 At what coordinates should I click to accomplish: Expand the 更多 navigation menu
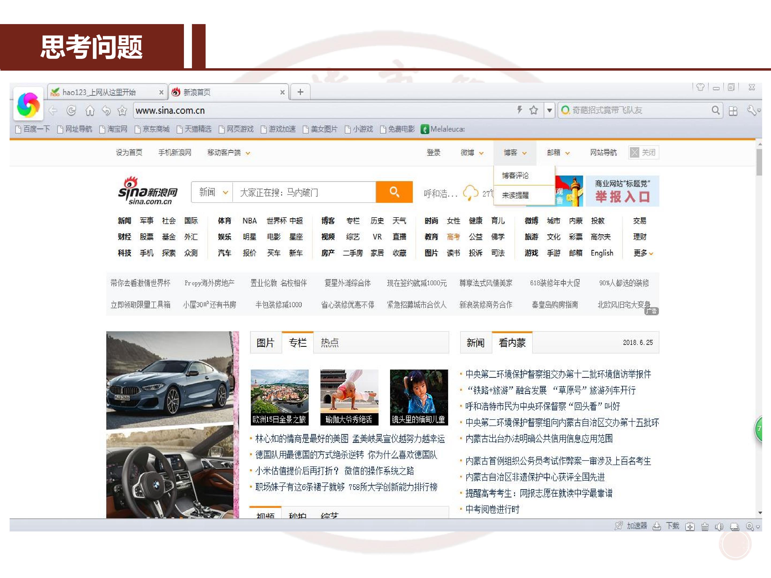(x=643, y=253)
